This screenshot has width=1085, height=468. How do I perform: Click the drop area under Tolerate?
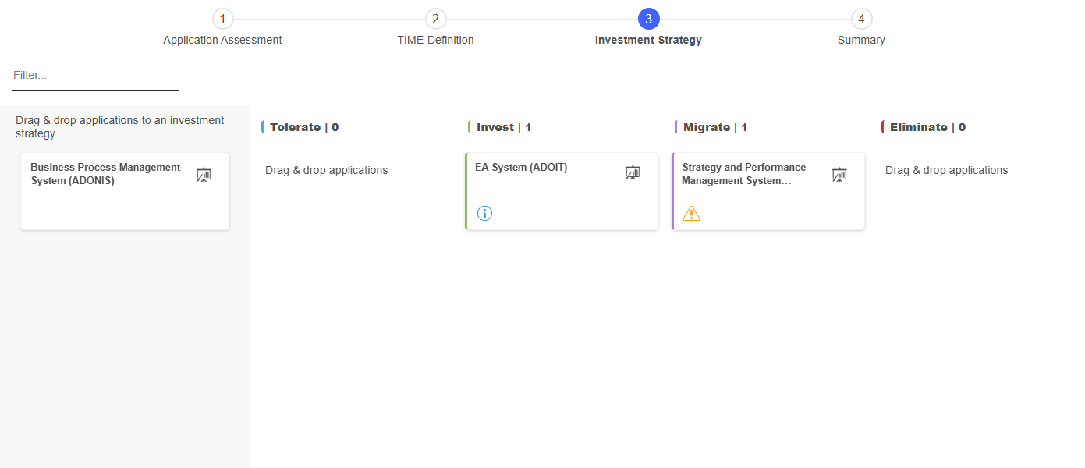tap(327, 170)
